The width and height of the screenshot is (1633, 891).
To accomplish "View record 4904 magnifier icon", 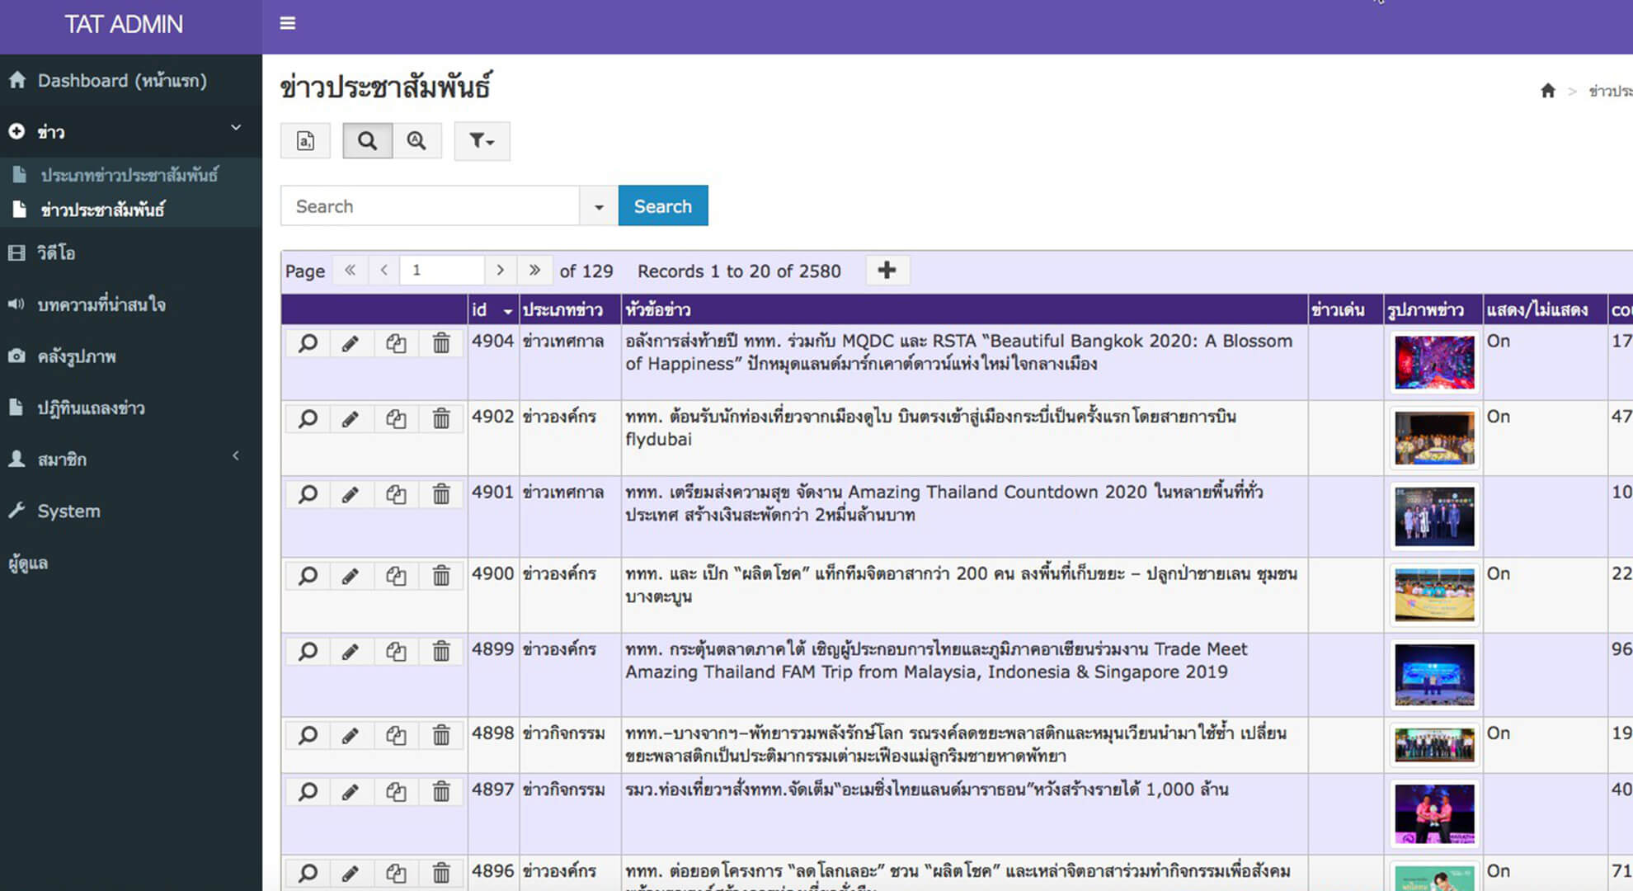I will (x=308, y=343).
